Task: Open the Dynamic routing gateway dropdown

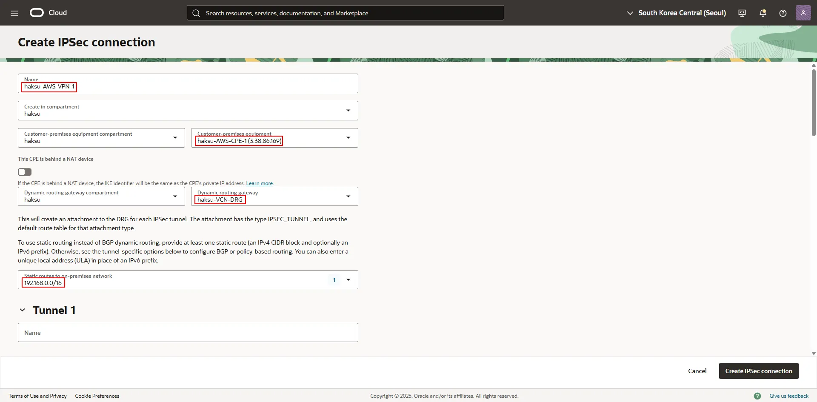Action: 274,197
